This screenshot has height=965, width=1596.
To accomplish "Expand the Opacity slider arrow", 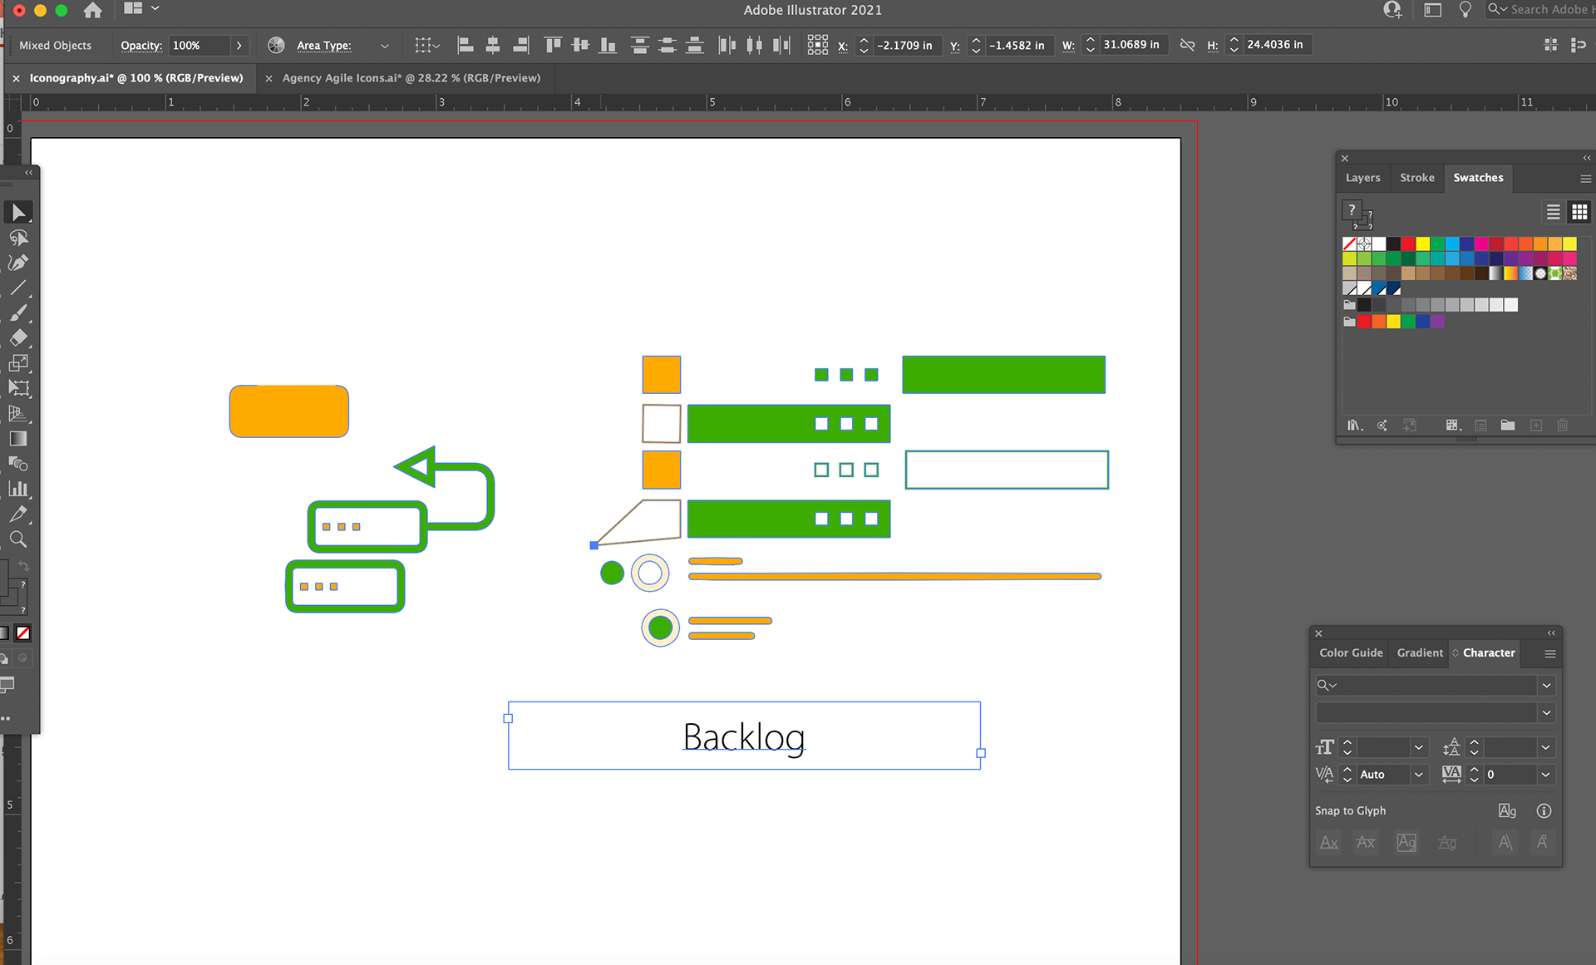I will 239,45.
